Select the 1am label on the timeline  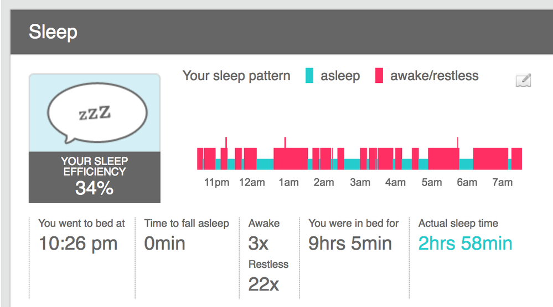point(288,183)
